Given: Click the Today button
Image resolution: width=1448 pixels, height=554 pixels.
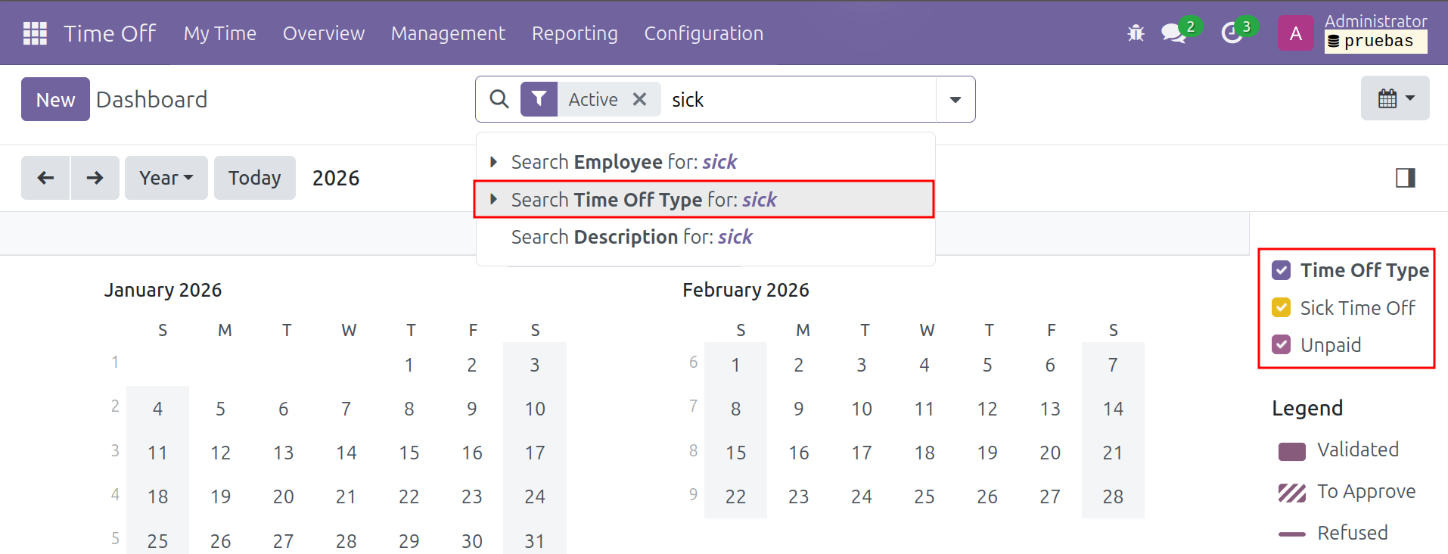Looking at the screenshot, I should (x=255, y=178).
